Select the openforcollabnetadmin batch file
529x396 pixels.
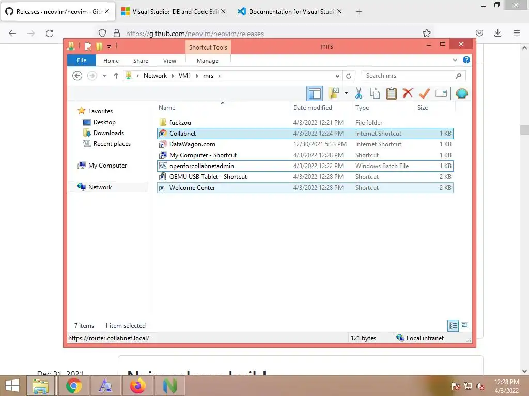tap(305, 166)
